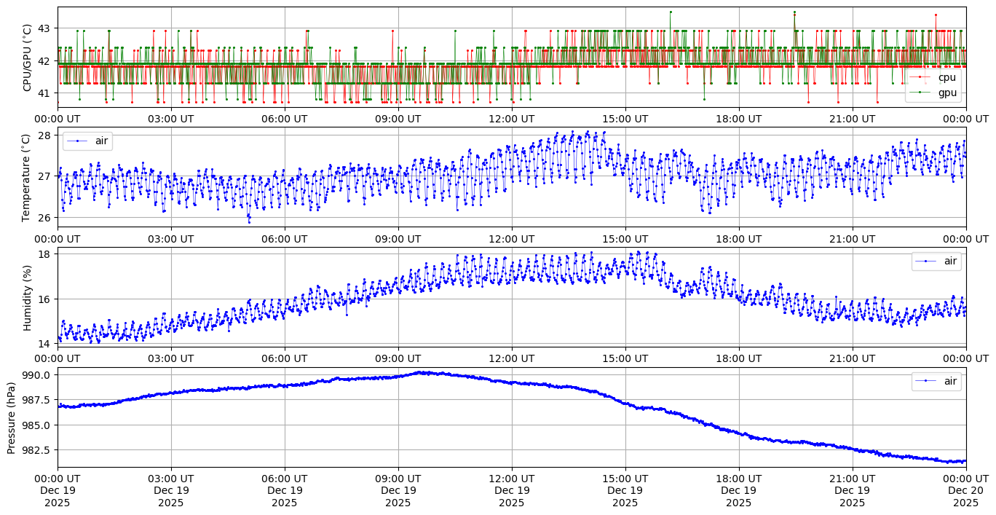Click the Humidity (%) y-axis label
The height and width of the screenshot is (515, 996).
point(28,297)
